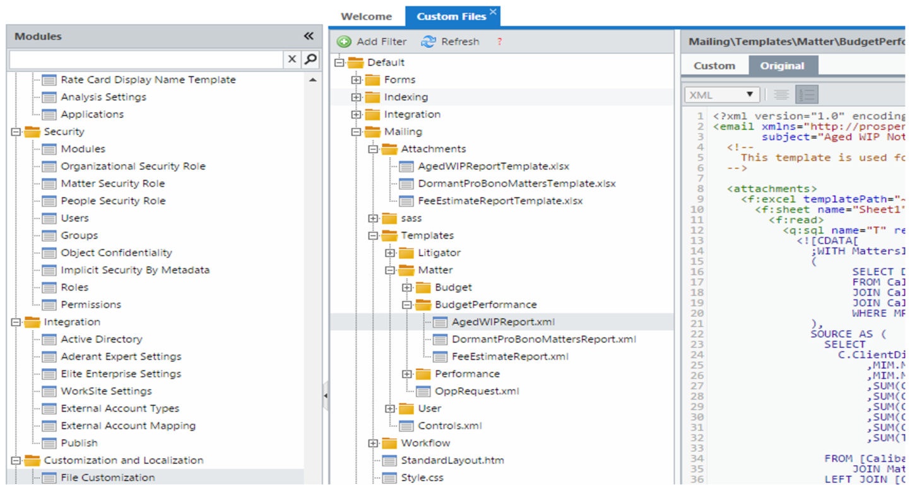Clear the Modules search with X icon

(292, 59)
